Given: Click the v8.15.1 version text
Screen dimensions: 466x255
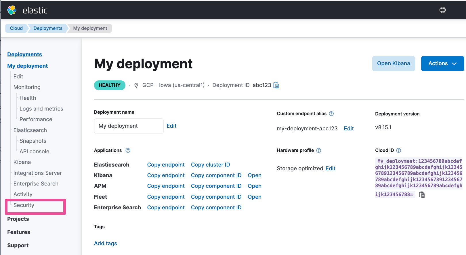Looking at the screenshot, I should [x=383, y=127].
